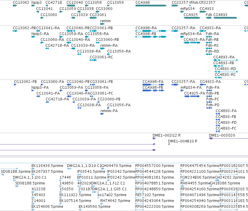
Task: Select the CG4893-PD protein label
Action: click(226, 123)
